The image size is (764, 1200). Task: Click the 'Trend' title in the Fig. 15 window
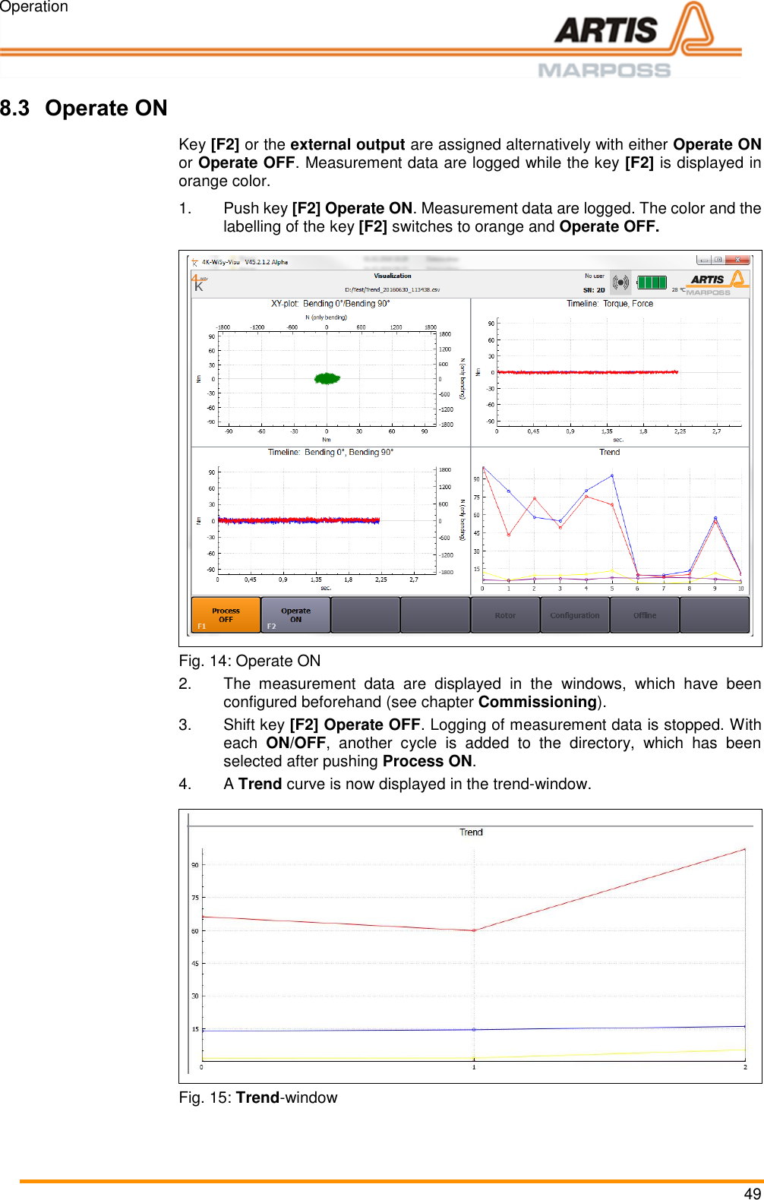471,832
